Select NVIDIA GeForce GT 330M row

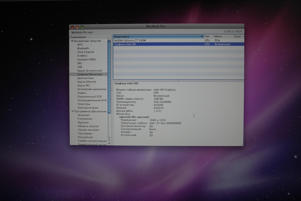[x=178, y=40]
